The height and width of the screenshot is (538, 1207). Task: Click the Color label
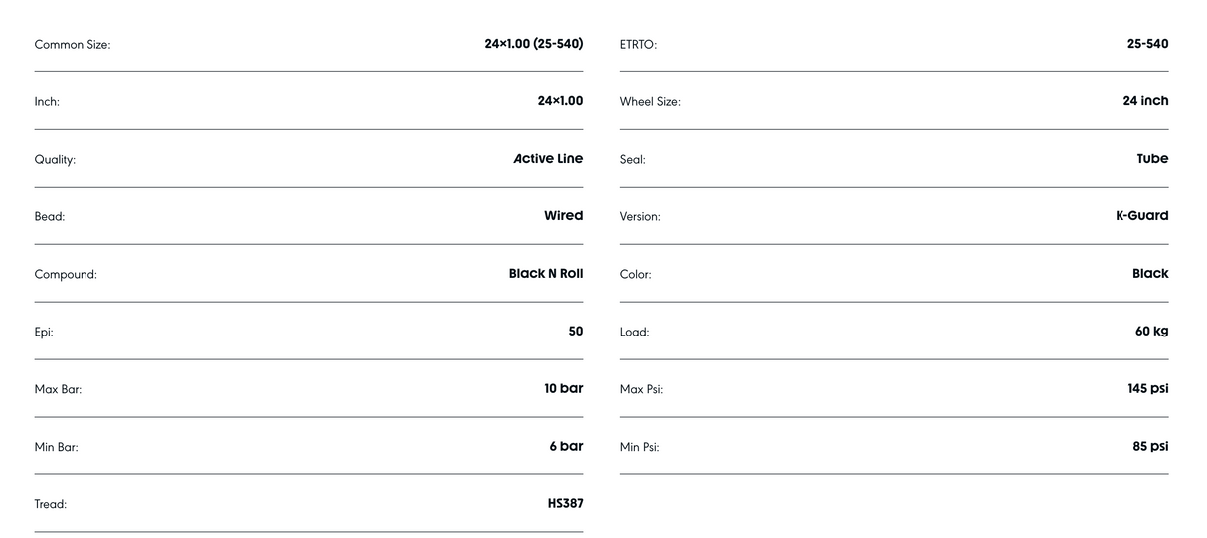tap(635, 275)
